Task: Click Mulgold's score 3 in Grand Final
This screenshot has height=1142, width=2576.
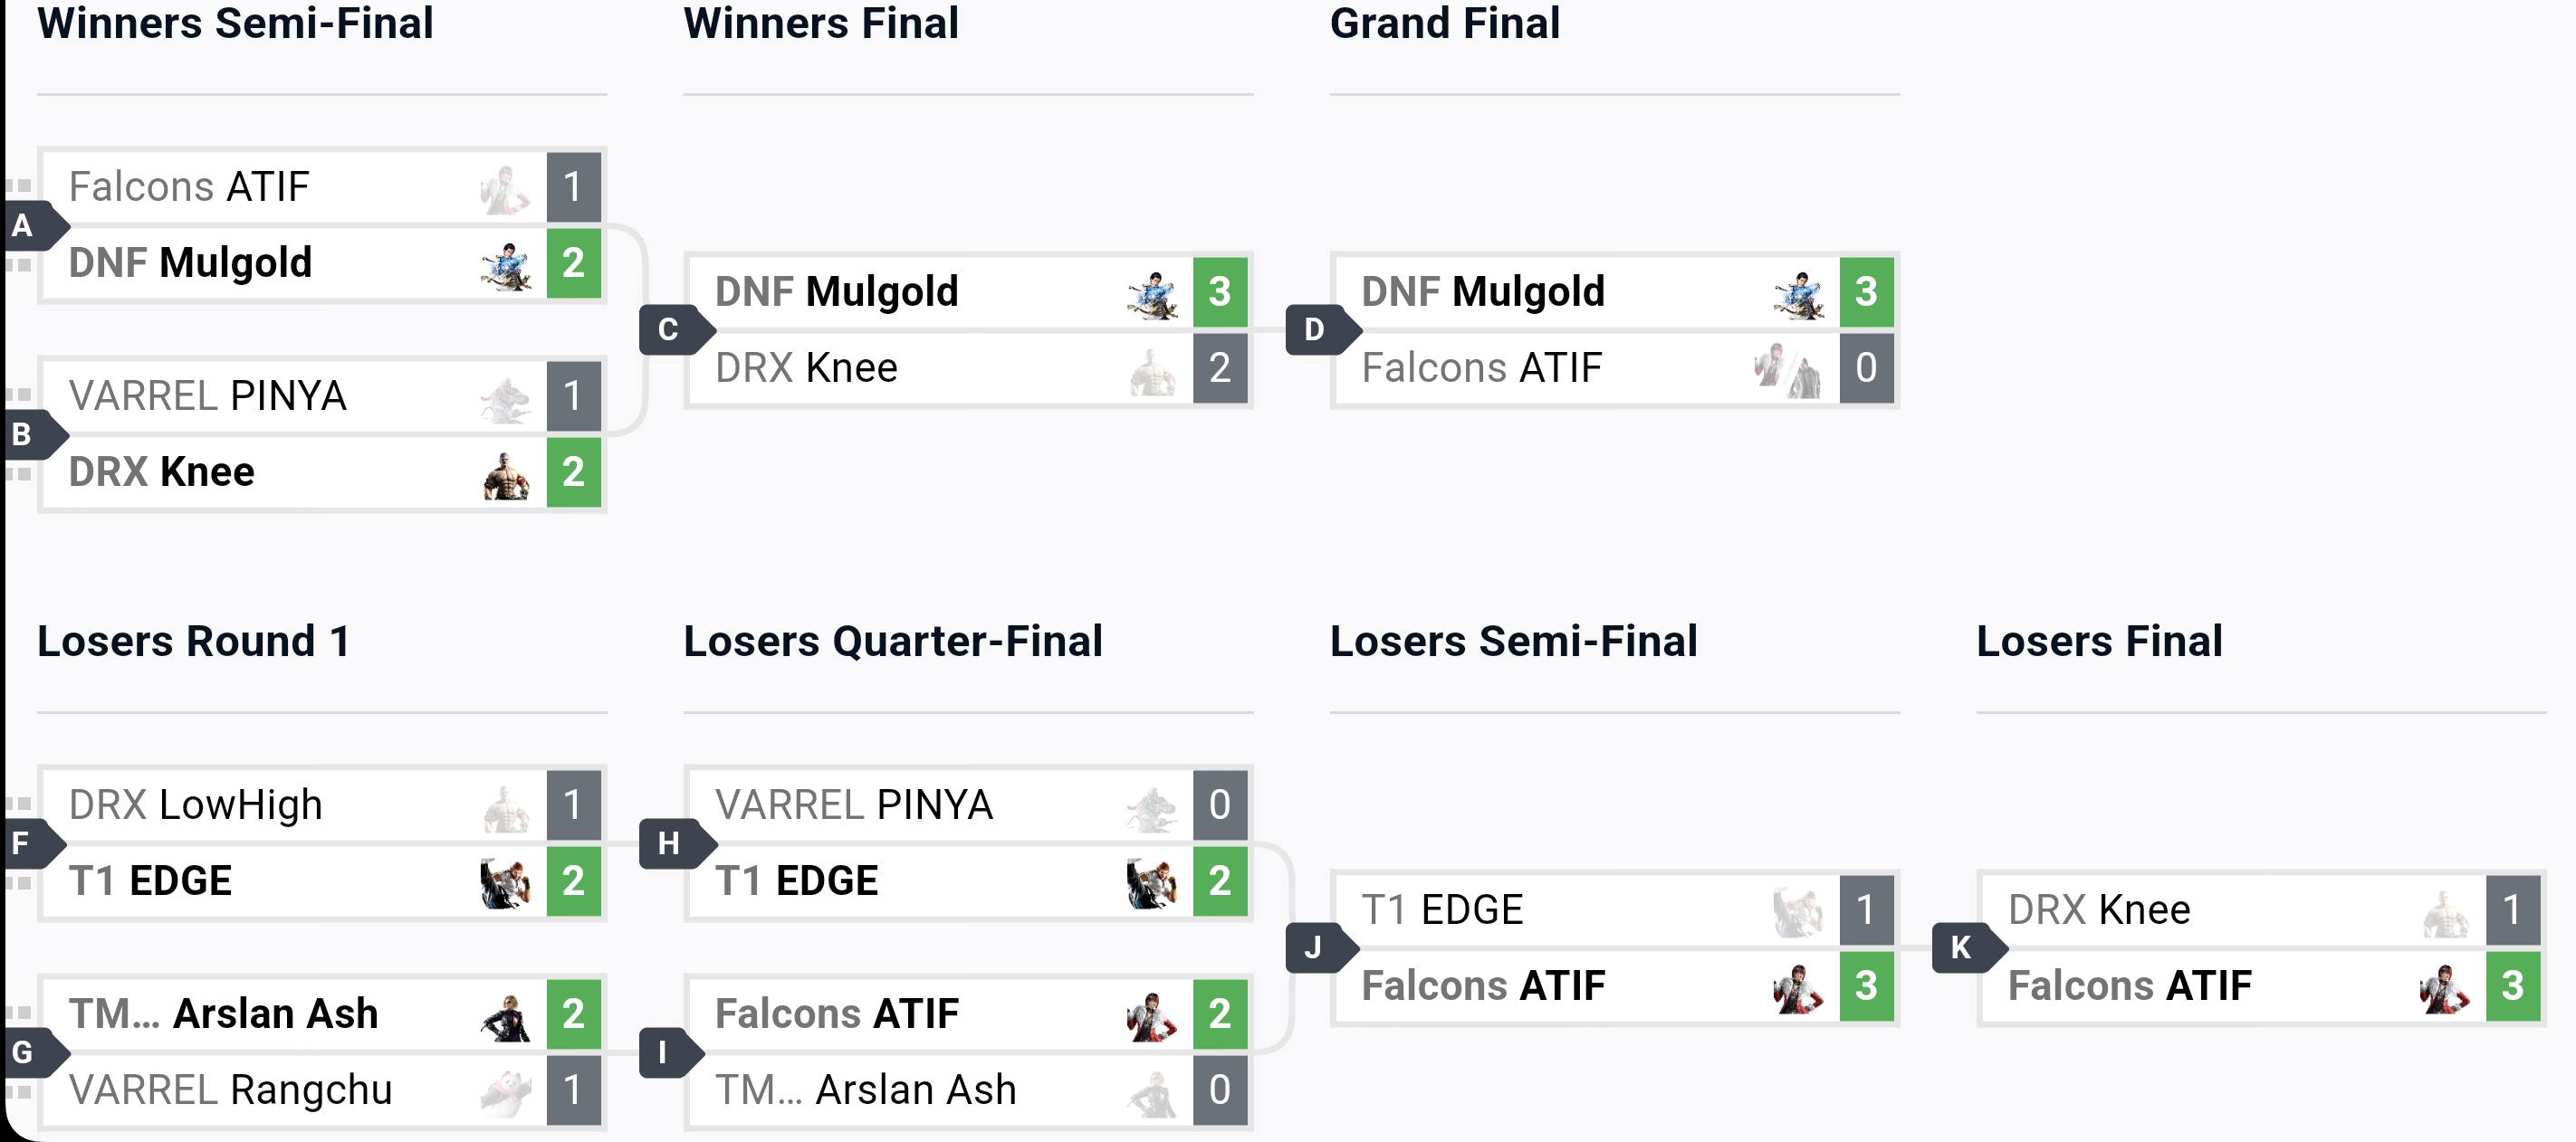Action: tap(1866, 291)
